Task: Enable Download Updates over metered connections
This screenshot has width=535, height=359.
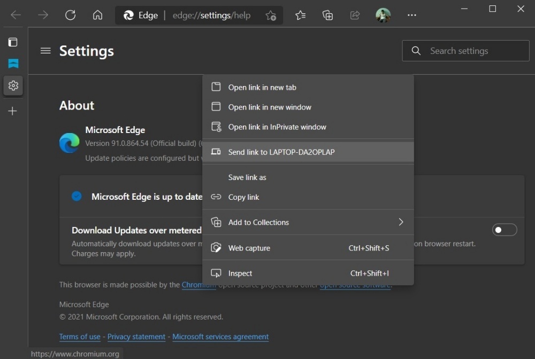Action: tap(504, 230)
